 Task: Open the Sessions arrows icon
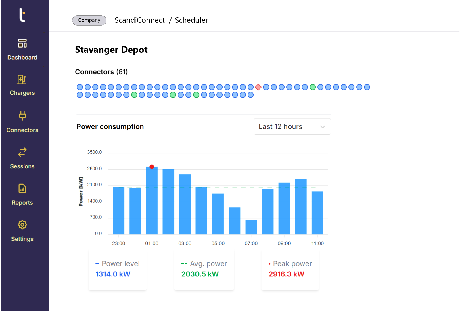22,152
